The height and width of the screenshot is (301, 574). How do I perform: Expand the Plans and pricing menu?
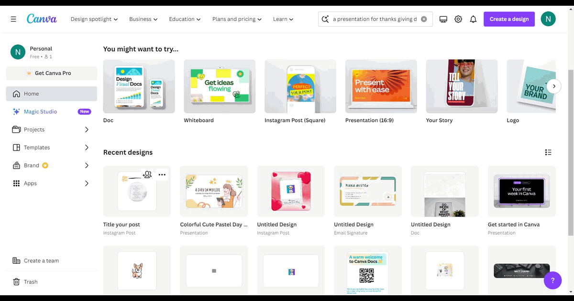coord(237,19)
